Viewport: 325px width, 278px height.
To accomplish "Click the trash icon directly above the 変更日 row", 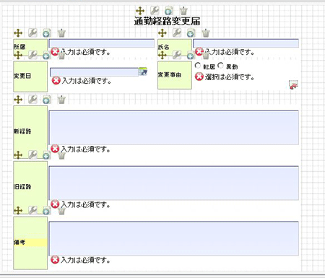I will point(61,56).
